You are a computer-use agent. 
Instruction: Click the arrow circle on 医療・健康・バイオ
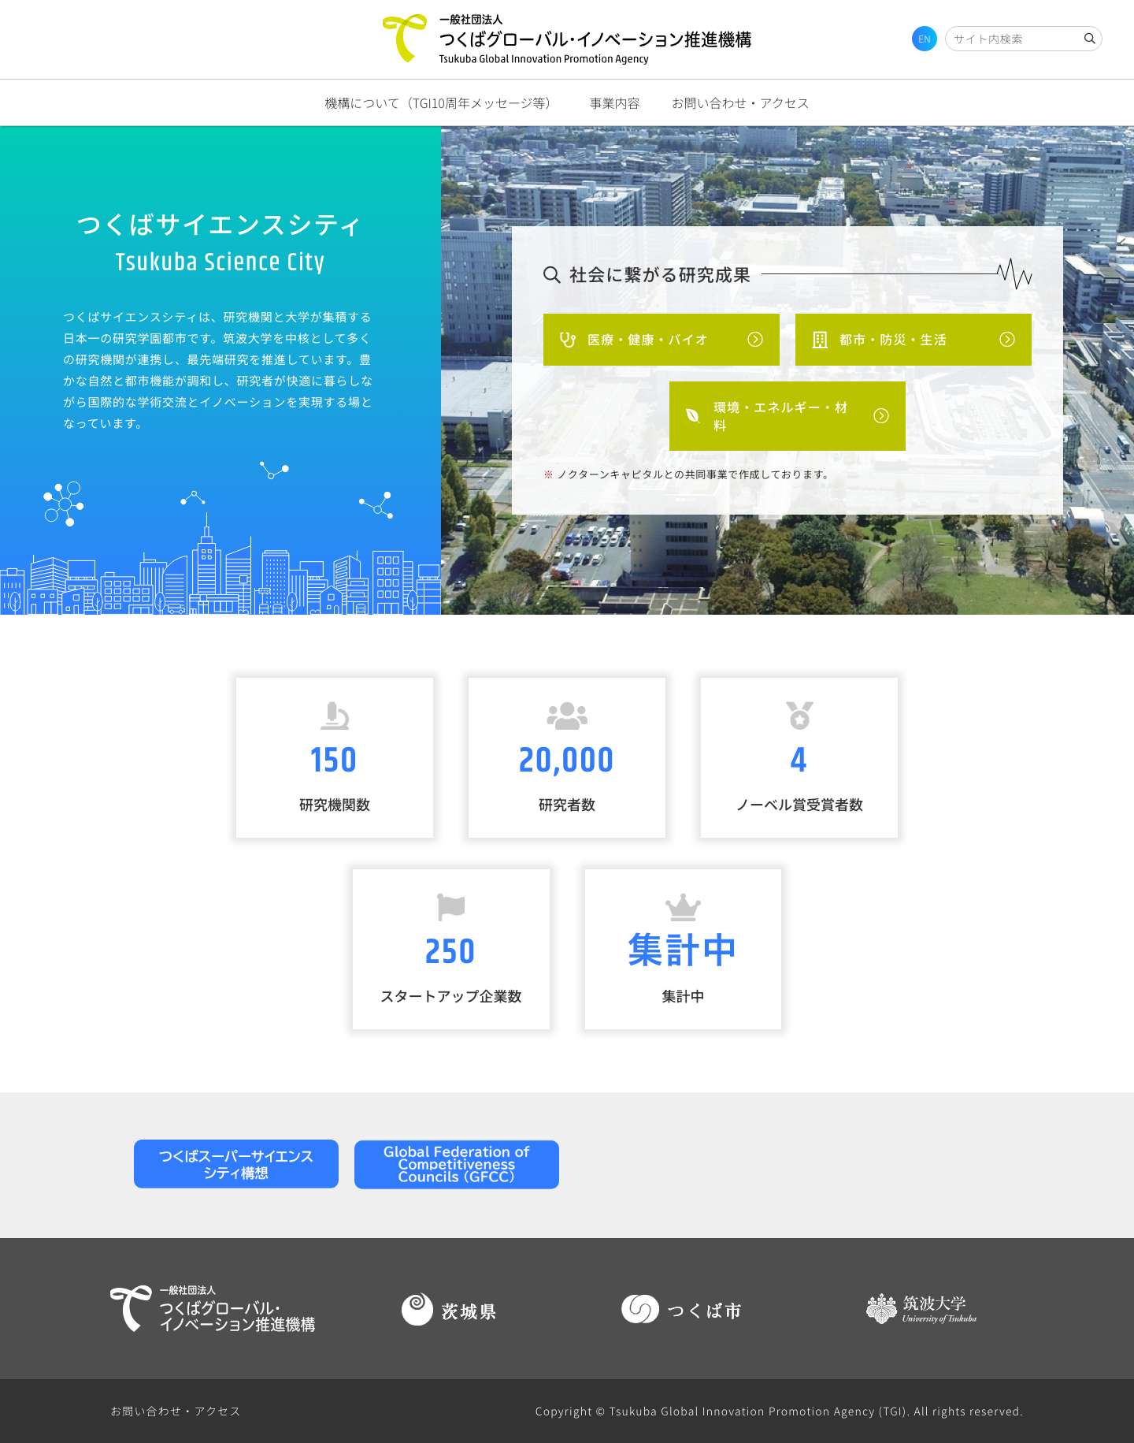(755, 339)
